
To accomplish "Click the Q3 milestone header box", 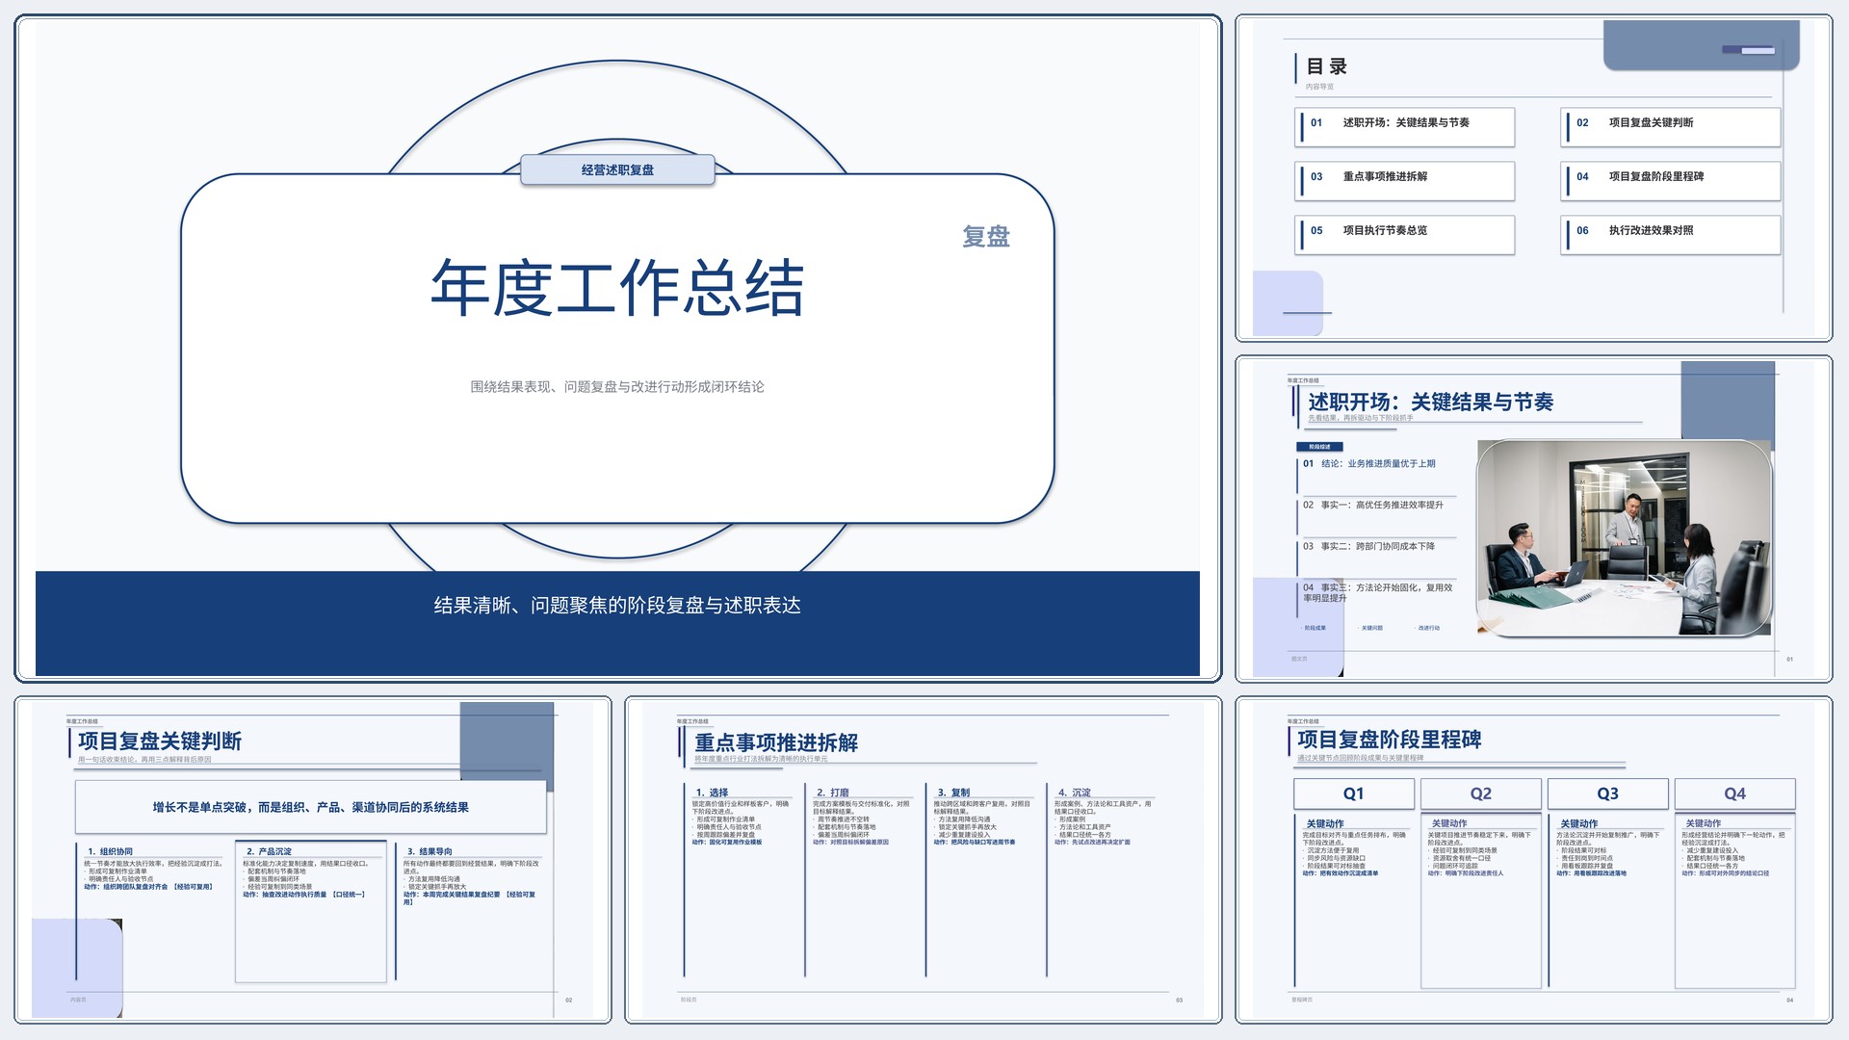I will pyautogui.click(x=1608, y=793).
